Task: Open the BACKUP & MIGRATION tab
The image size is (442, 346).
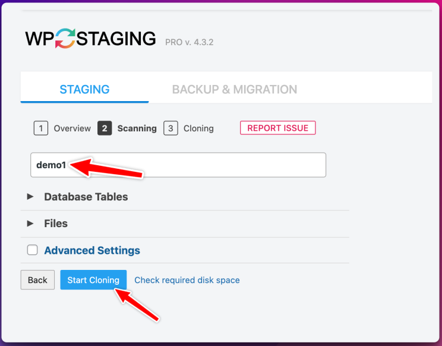Action: pos(235,89)
